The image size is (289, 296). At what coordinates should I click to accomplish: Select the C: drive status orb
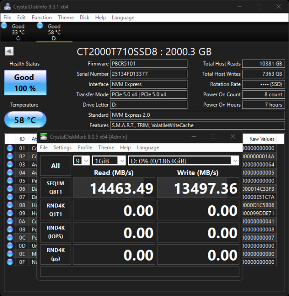click(4, 26)
